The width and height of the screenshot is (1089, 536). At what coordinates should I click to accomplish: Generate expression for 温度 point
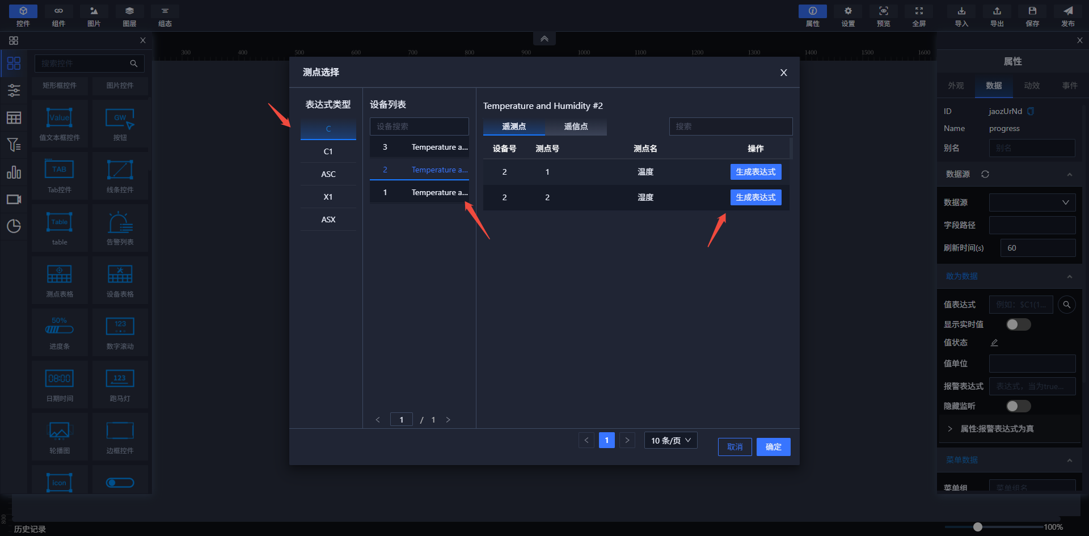(x=755, y=172)
